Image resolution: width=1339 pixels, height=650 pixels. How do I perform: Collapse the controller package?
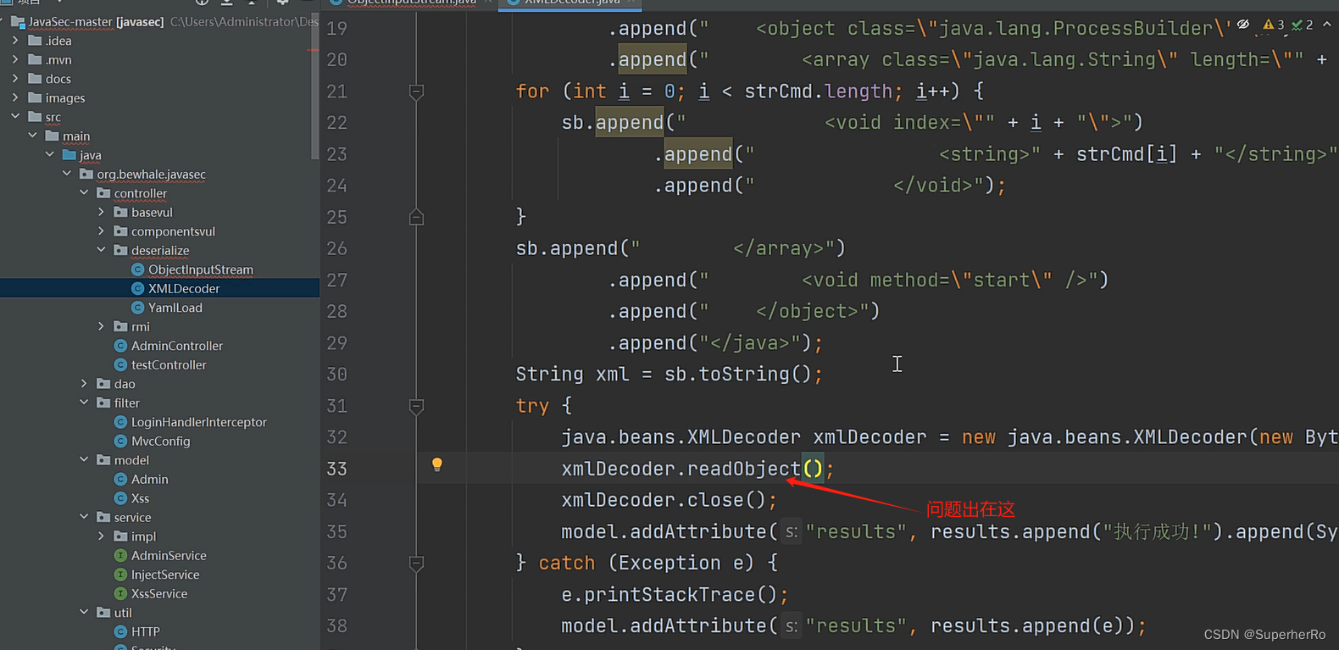(84, 193)
